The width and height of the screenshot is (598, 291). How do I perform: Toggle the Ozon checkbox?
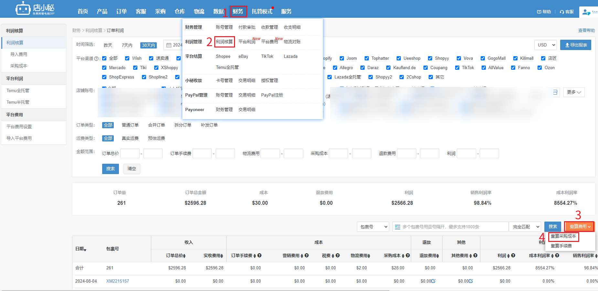tap(540, 68)
